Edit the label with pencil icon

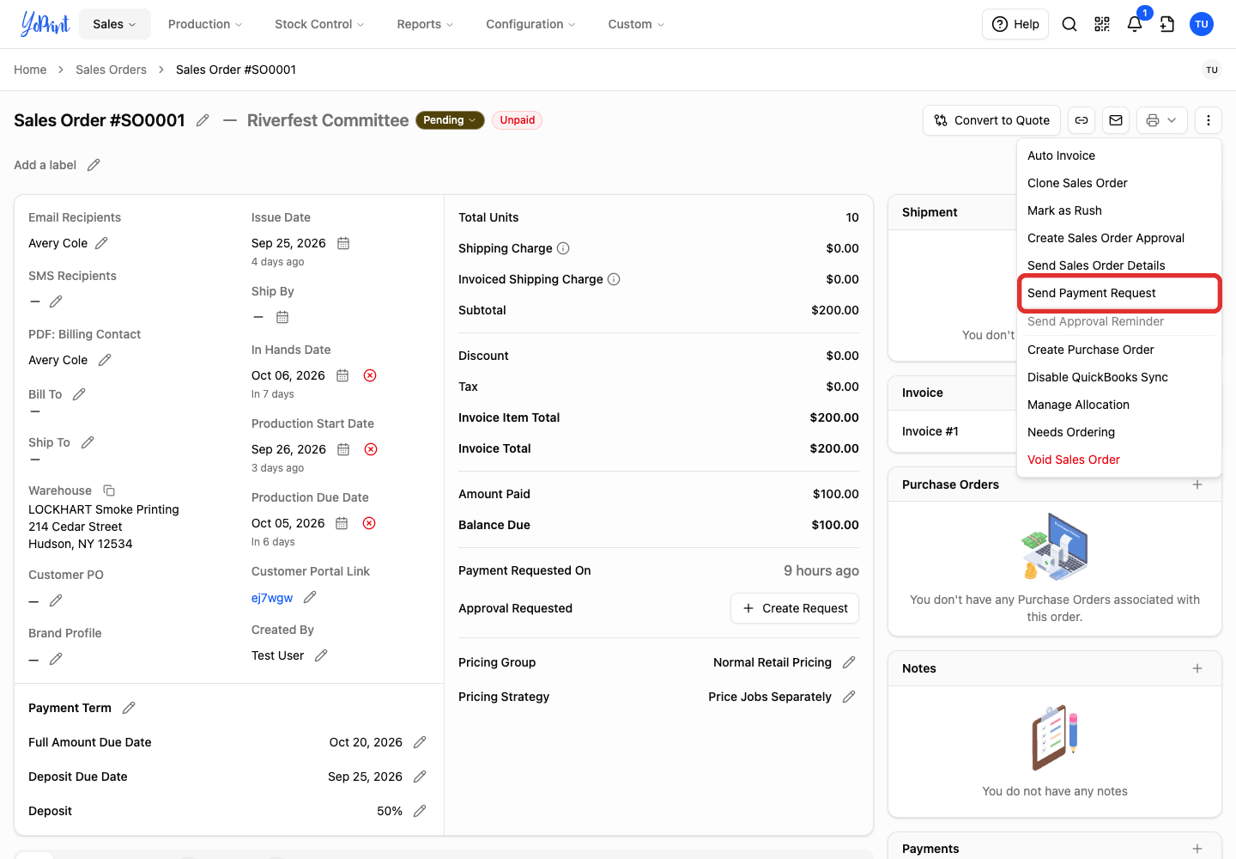94,165
